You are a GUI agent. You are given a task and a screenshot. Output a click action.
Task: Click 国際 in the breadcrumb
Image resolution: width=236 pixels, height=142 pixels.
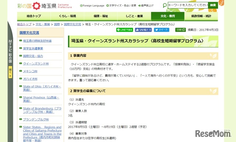click(57, 24)
